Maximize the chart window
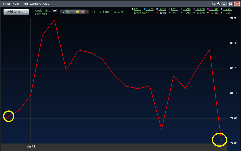The height and width of the screenshot is (151, 241). (x=230, y=4)
